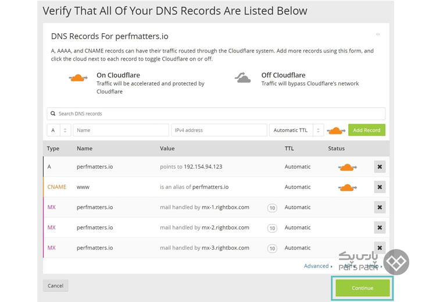Click the value 192.154.94.123
The image size is (436, 302).
pos(203,167)
